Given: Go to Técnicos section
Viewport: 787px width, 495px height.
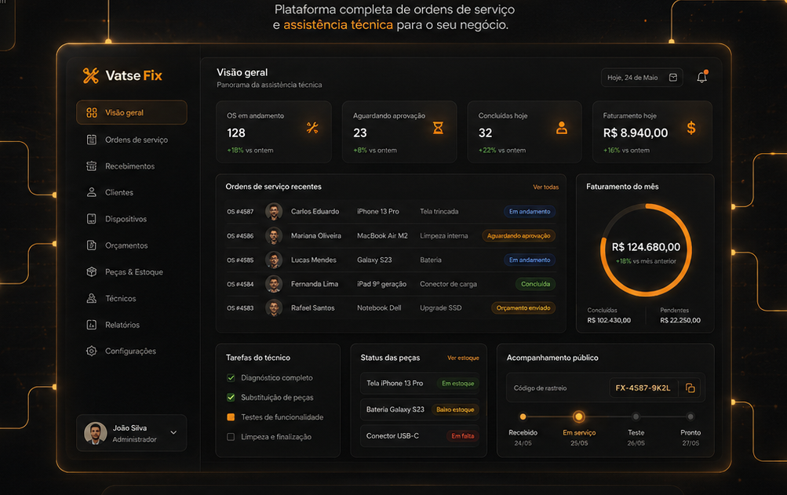Looking at the screenshot, I should pos(132,298).
